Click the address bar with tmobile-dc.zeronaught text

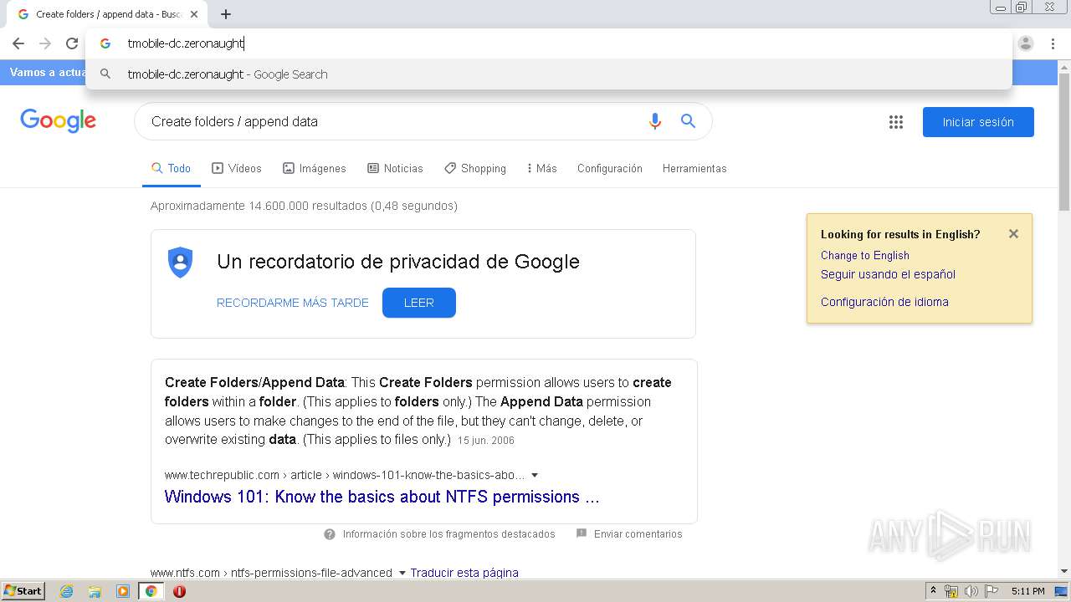click(549, 43)
